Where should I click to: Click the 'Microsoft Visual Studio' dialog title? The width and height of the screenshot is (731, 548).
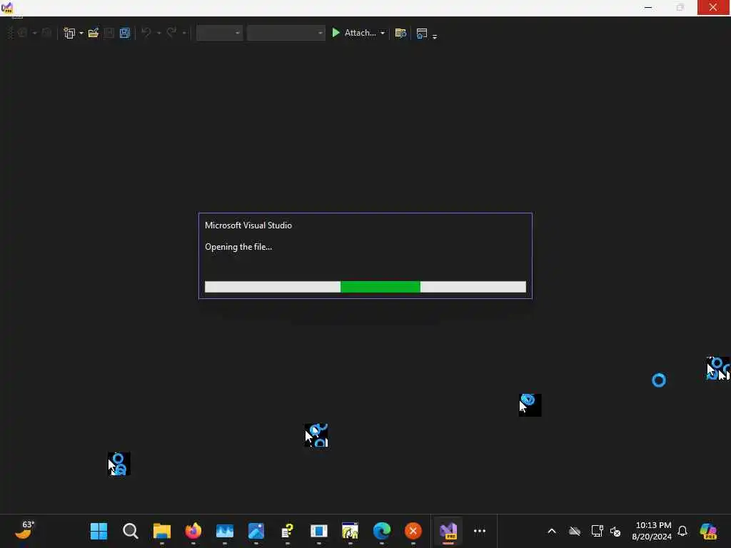coord(248,225)
